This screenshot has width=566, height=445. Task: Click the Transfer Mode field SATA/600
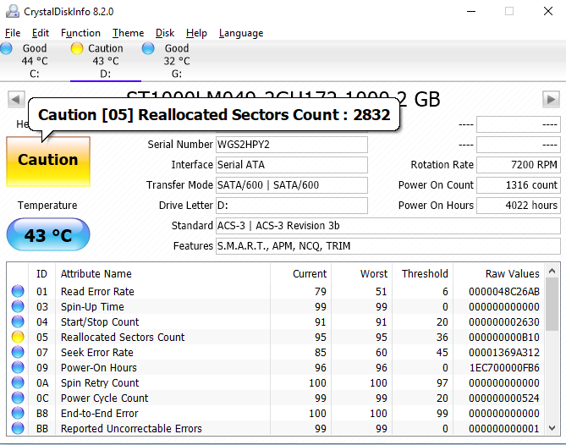[x=292, y=185]
